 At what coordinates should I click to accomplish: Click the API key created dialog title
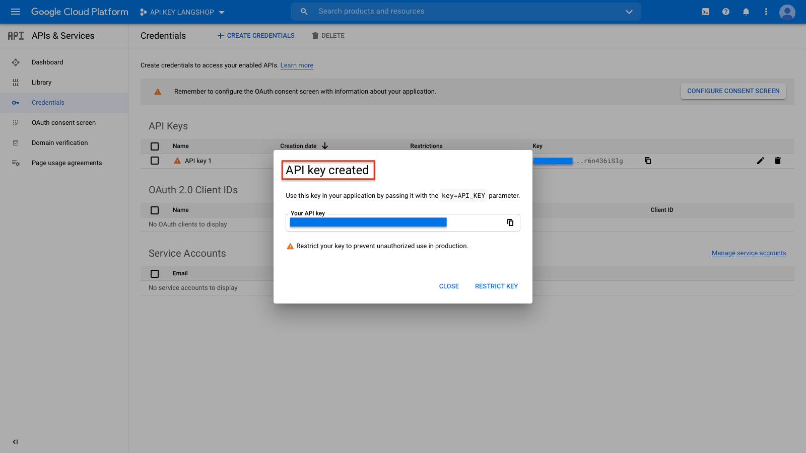(327, 170)
